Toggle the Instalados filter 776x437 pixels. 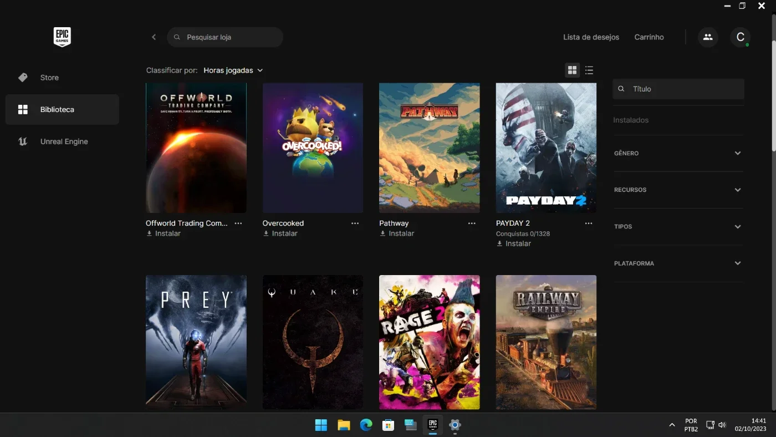[631, 120]
